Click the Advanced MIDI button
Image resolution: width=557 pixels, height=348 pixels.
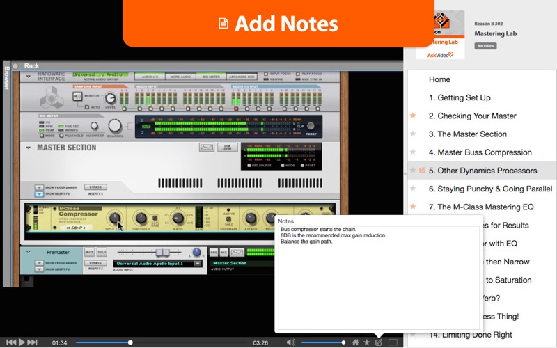[x=242, y=77]
